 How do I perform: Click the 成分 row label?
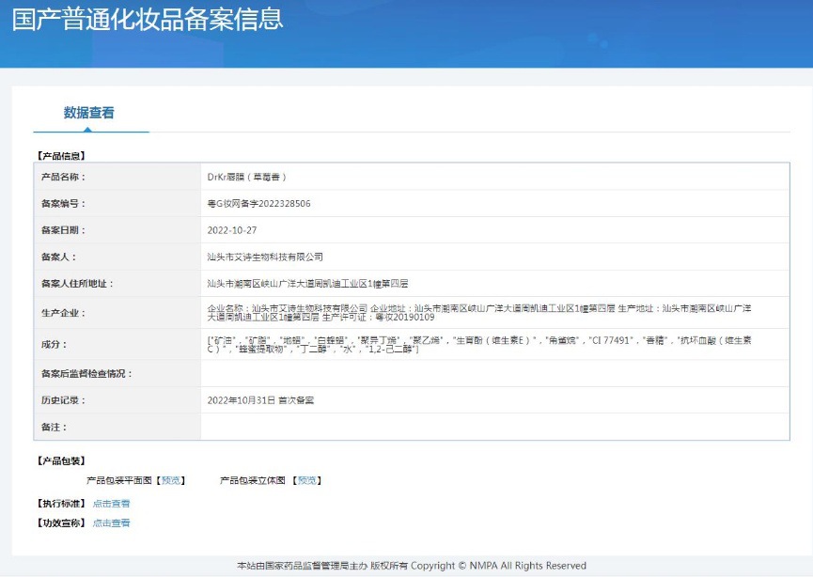click(54, 344)
